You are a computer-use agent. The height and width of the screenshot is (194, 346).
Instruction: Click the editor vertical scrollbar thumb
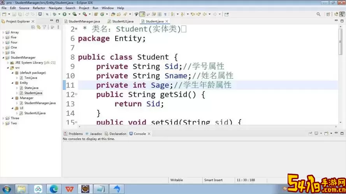pyautogui.click(x=341, y=42)
